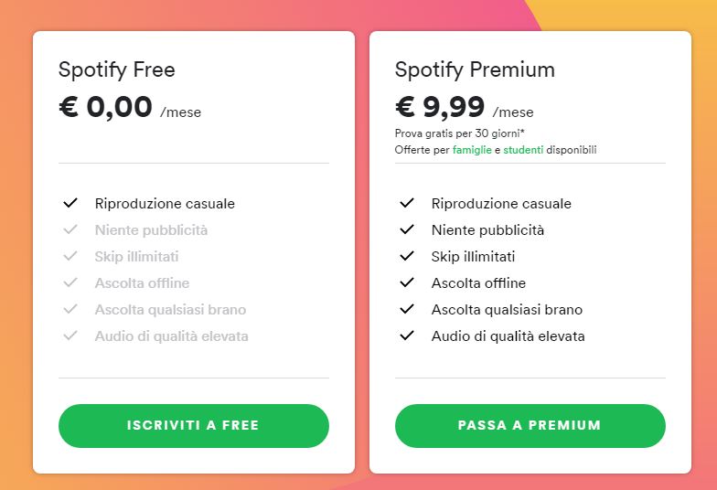Click greyed Audio di qualità elevata in Free
Screen dimensions: 717x490
pyautogui.click(x=171, y=336)
